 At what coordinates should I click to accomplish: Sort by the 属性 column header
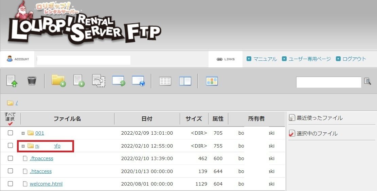(218, 119)
